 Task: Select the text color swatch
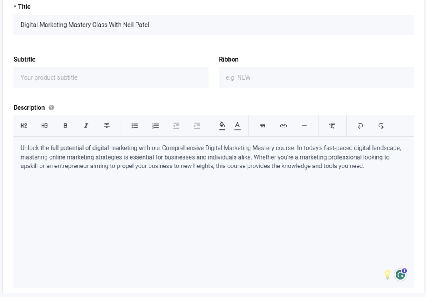click(x=237, y=126)
